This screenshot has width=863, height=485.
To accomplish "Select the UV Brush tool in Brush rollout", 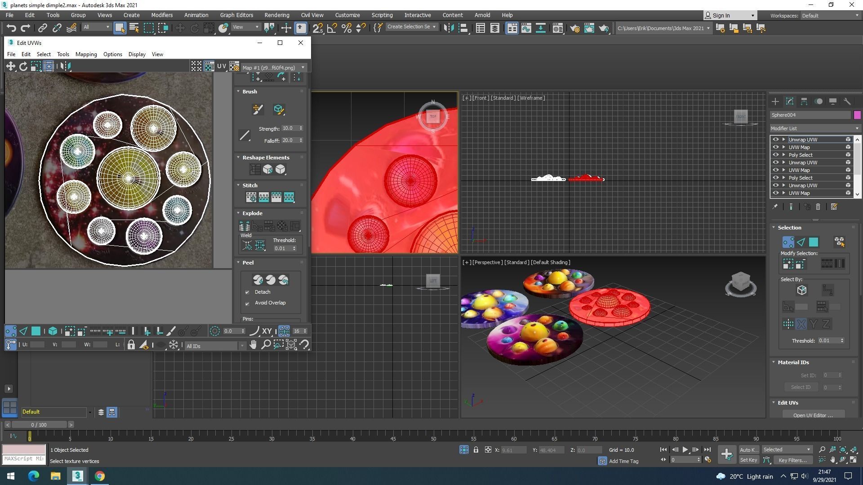I will point(258,109).
